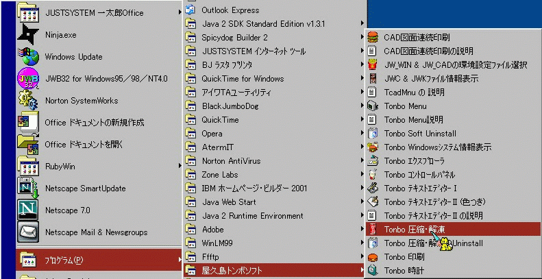This screenshot has height=279, width=542.
Task: Click the Outlook Express icon
Action: [x=190, y=10]
